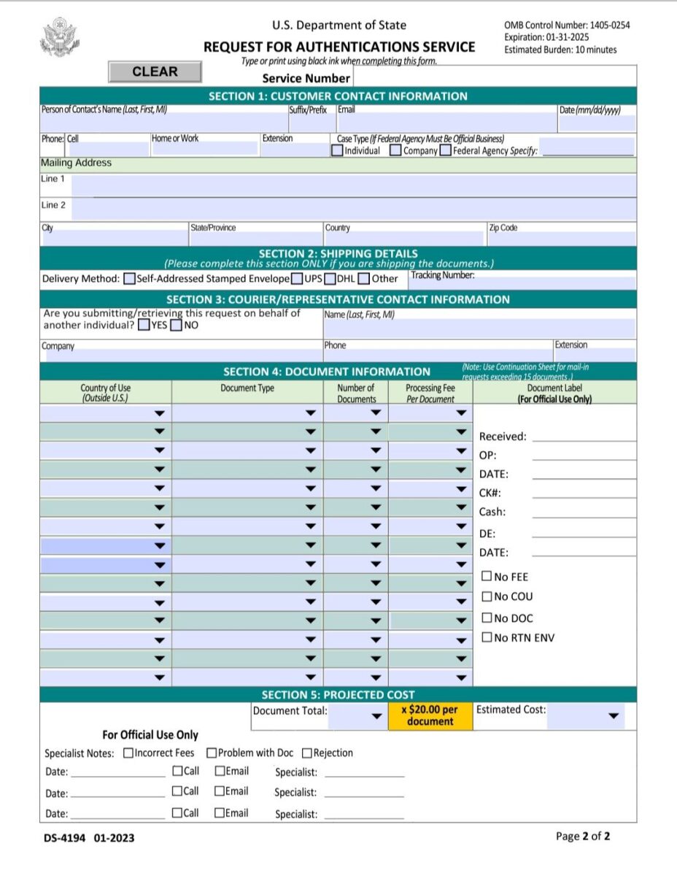Check YES for submitting on behalf of another
The image size is (677, 876).
(x=143, y=326)
